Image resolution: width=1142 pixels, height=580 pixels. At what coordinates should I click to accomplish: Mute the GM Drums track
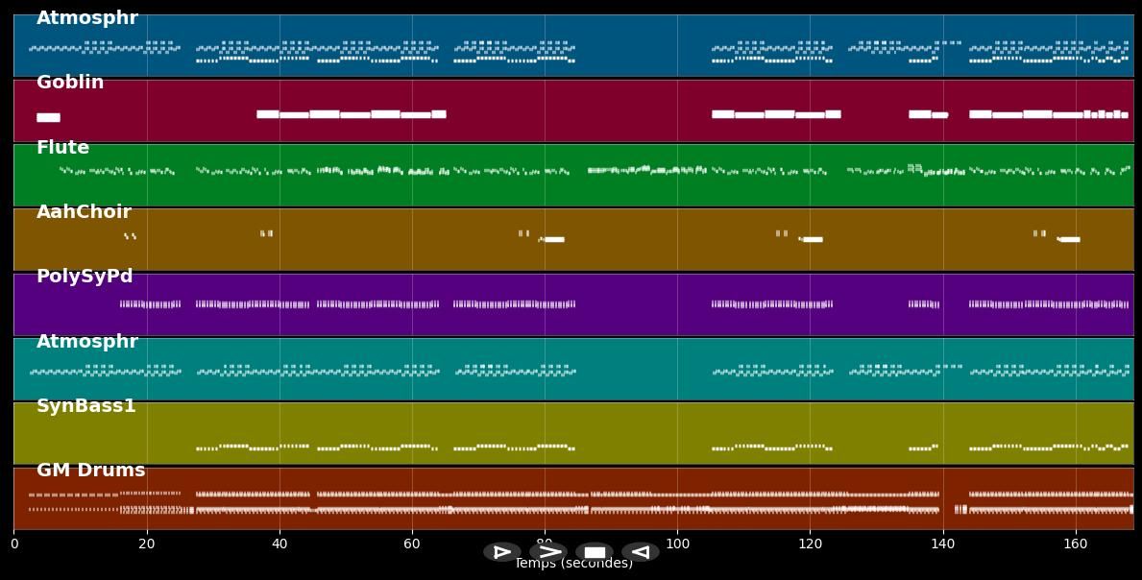click(x=89, y=470)
